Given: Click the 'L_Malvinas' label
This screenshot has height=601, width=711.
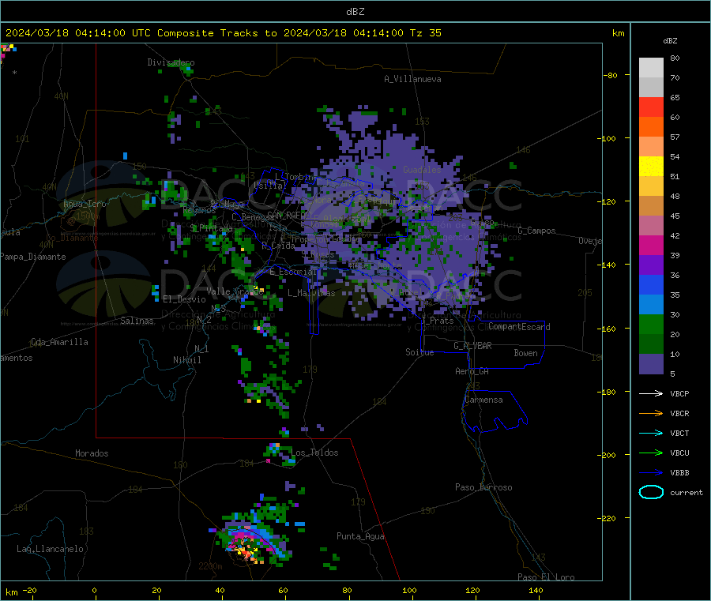Looking at the screenshot, I should (x=311, y=293).
